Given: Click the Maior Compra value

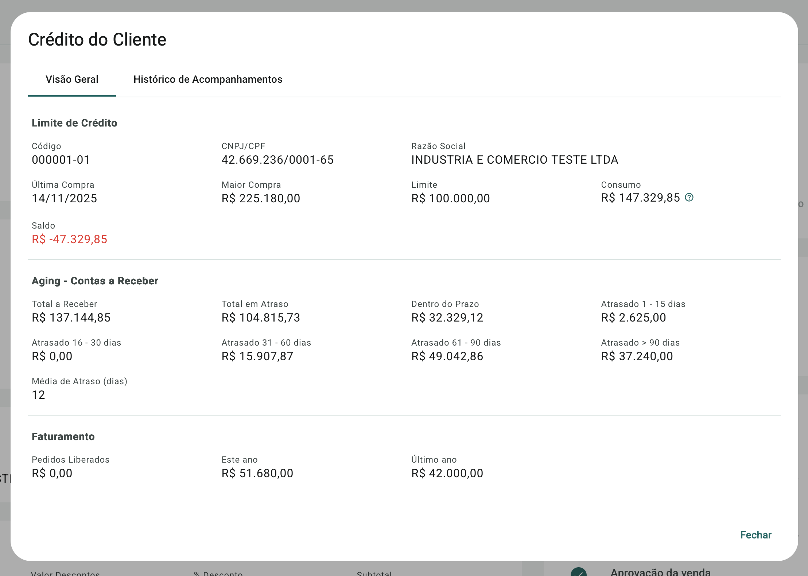Looking at the screenshot, I should click(x=261, y=198).
